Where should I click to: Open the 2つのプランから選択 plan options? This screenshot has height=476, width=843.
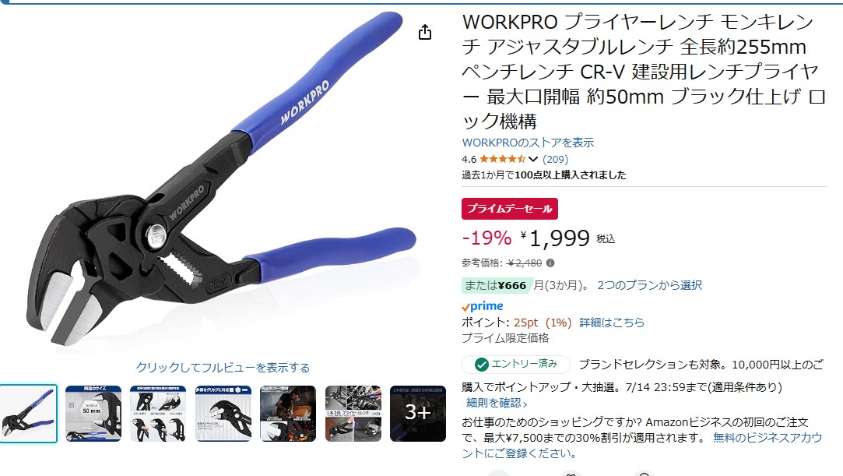649,285
